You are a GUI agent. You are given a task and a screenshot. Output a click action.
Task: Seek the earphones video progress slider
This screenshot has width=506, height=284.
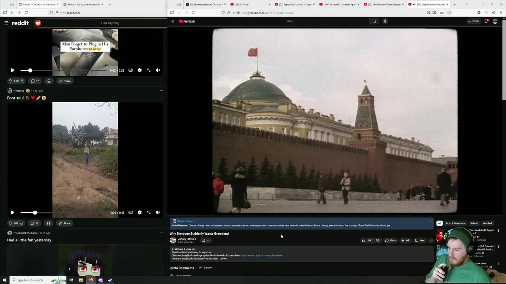[63, 70]
